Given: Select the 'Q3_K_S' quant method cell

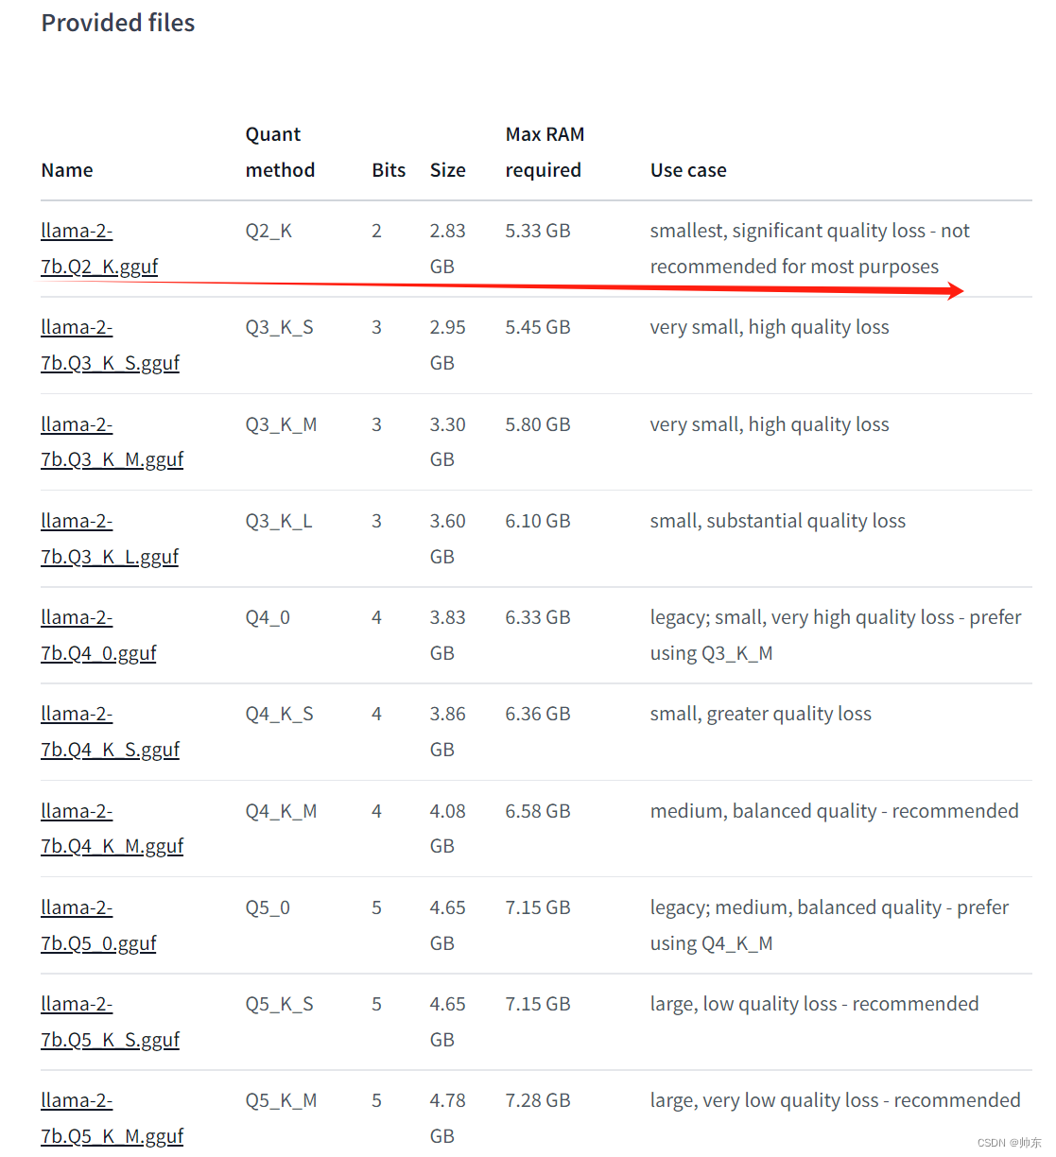Looking at the screenshot, I should [279, 327].
